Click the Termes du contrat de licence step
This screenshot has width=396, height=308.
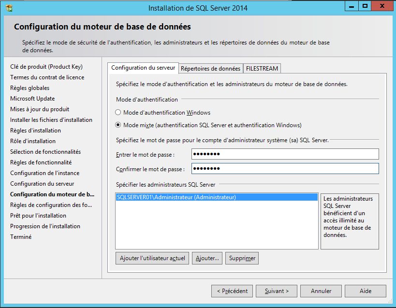pyautogui.click(x=47, y=77)
